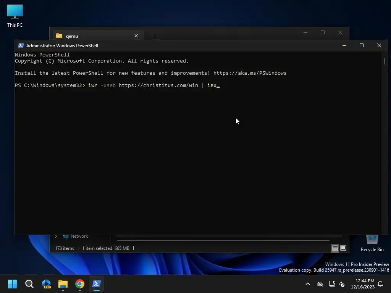Viewport: 391px width, 293px height.
Task: Close the File Explorer window
Action: [340, 33]
